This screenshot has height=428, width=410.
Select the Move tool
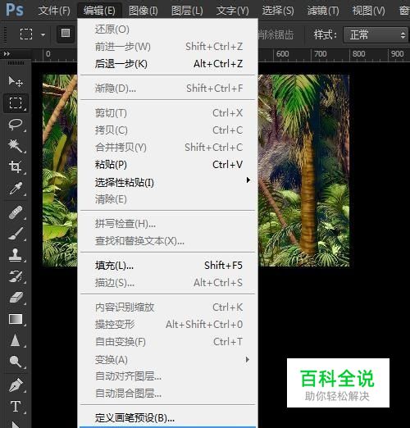[x=16, y=81]
